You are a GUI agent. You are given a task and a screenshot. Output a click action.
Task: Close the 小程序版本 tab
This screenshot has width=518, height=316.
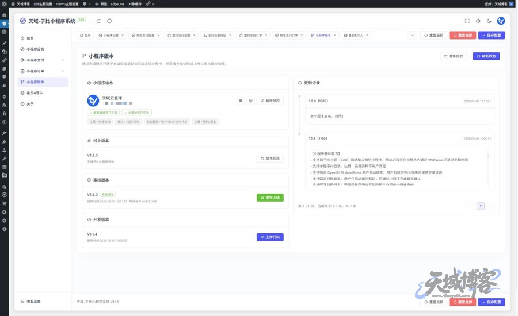coord(334,35)
